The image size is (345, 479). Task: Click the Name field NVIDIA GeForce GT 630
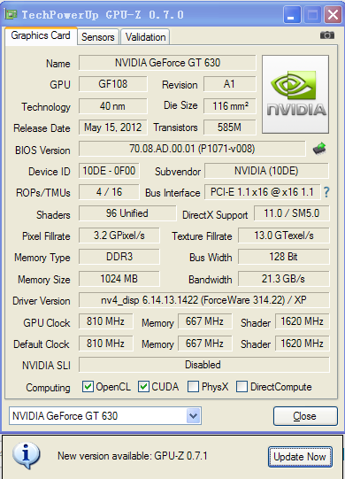(x=167, y=63)
